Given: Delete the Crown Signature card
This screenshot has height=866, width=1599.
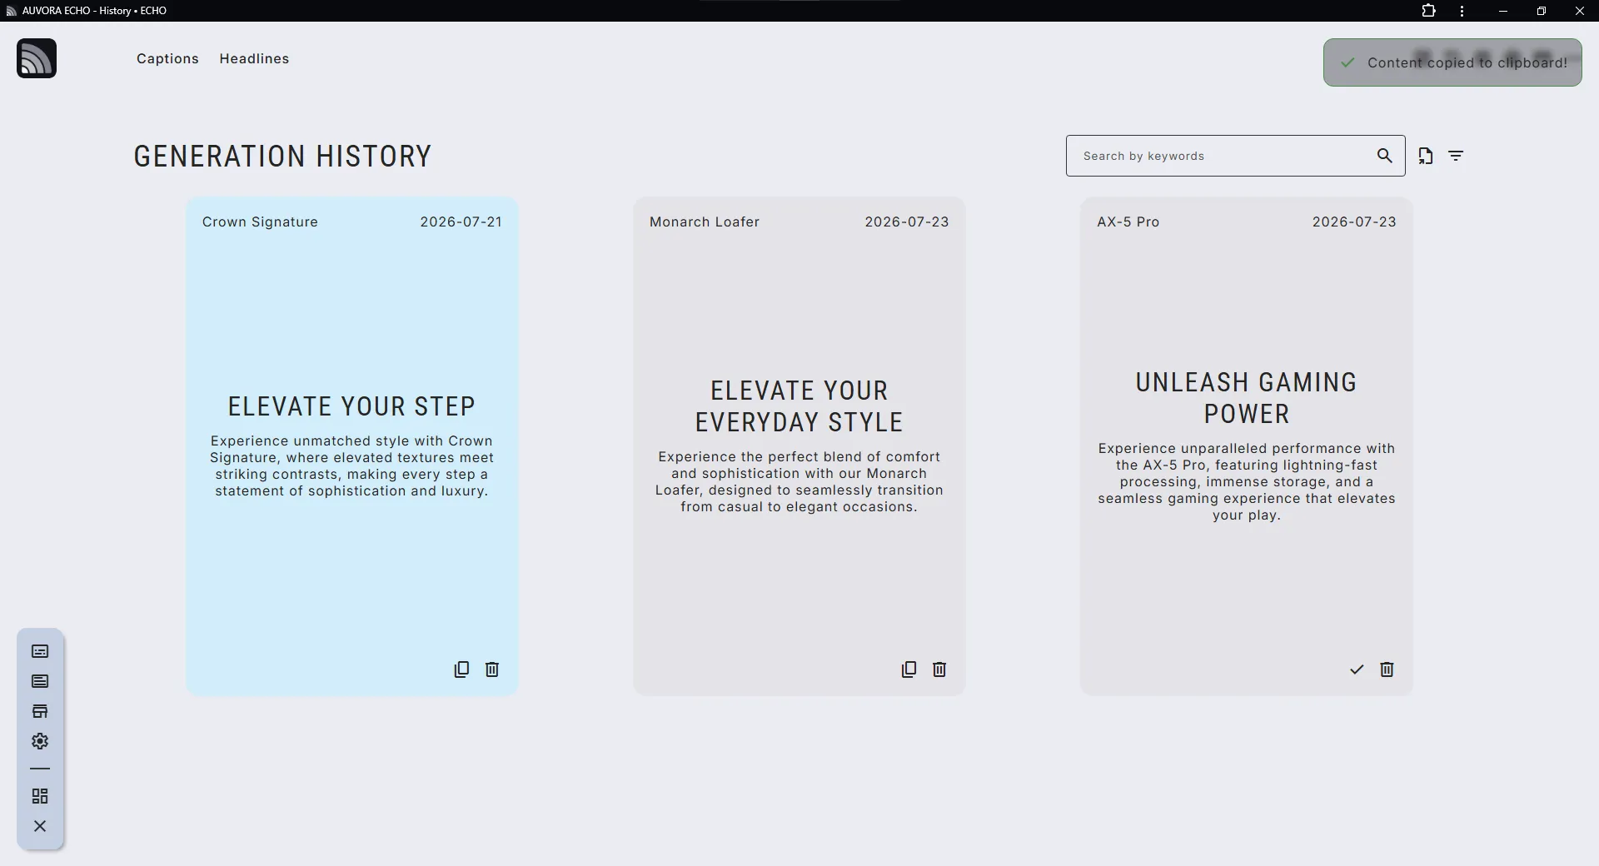Looking at the screenshot, I should (x=492, y=669).
